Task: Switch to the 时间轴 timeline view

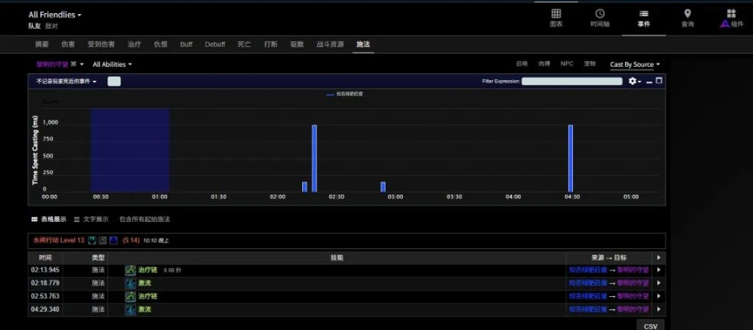Action: pos(599,17)
